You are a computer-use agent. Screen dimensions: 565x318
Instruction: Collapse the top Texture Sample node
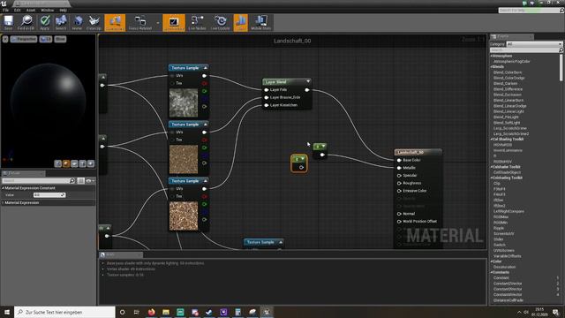[x=206, y=68]
